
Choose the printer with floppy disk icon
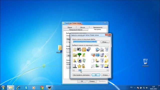pyautogui.click(x=102, y=55)
